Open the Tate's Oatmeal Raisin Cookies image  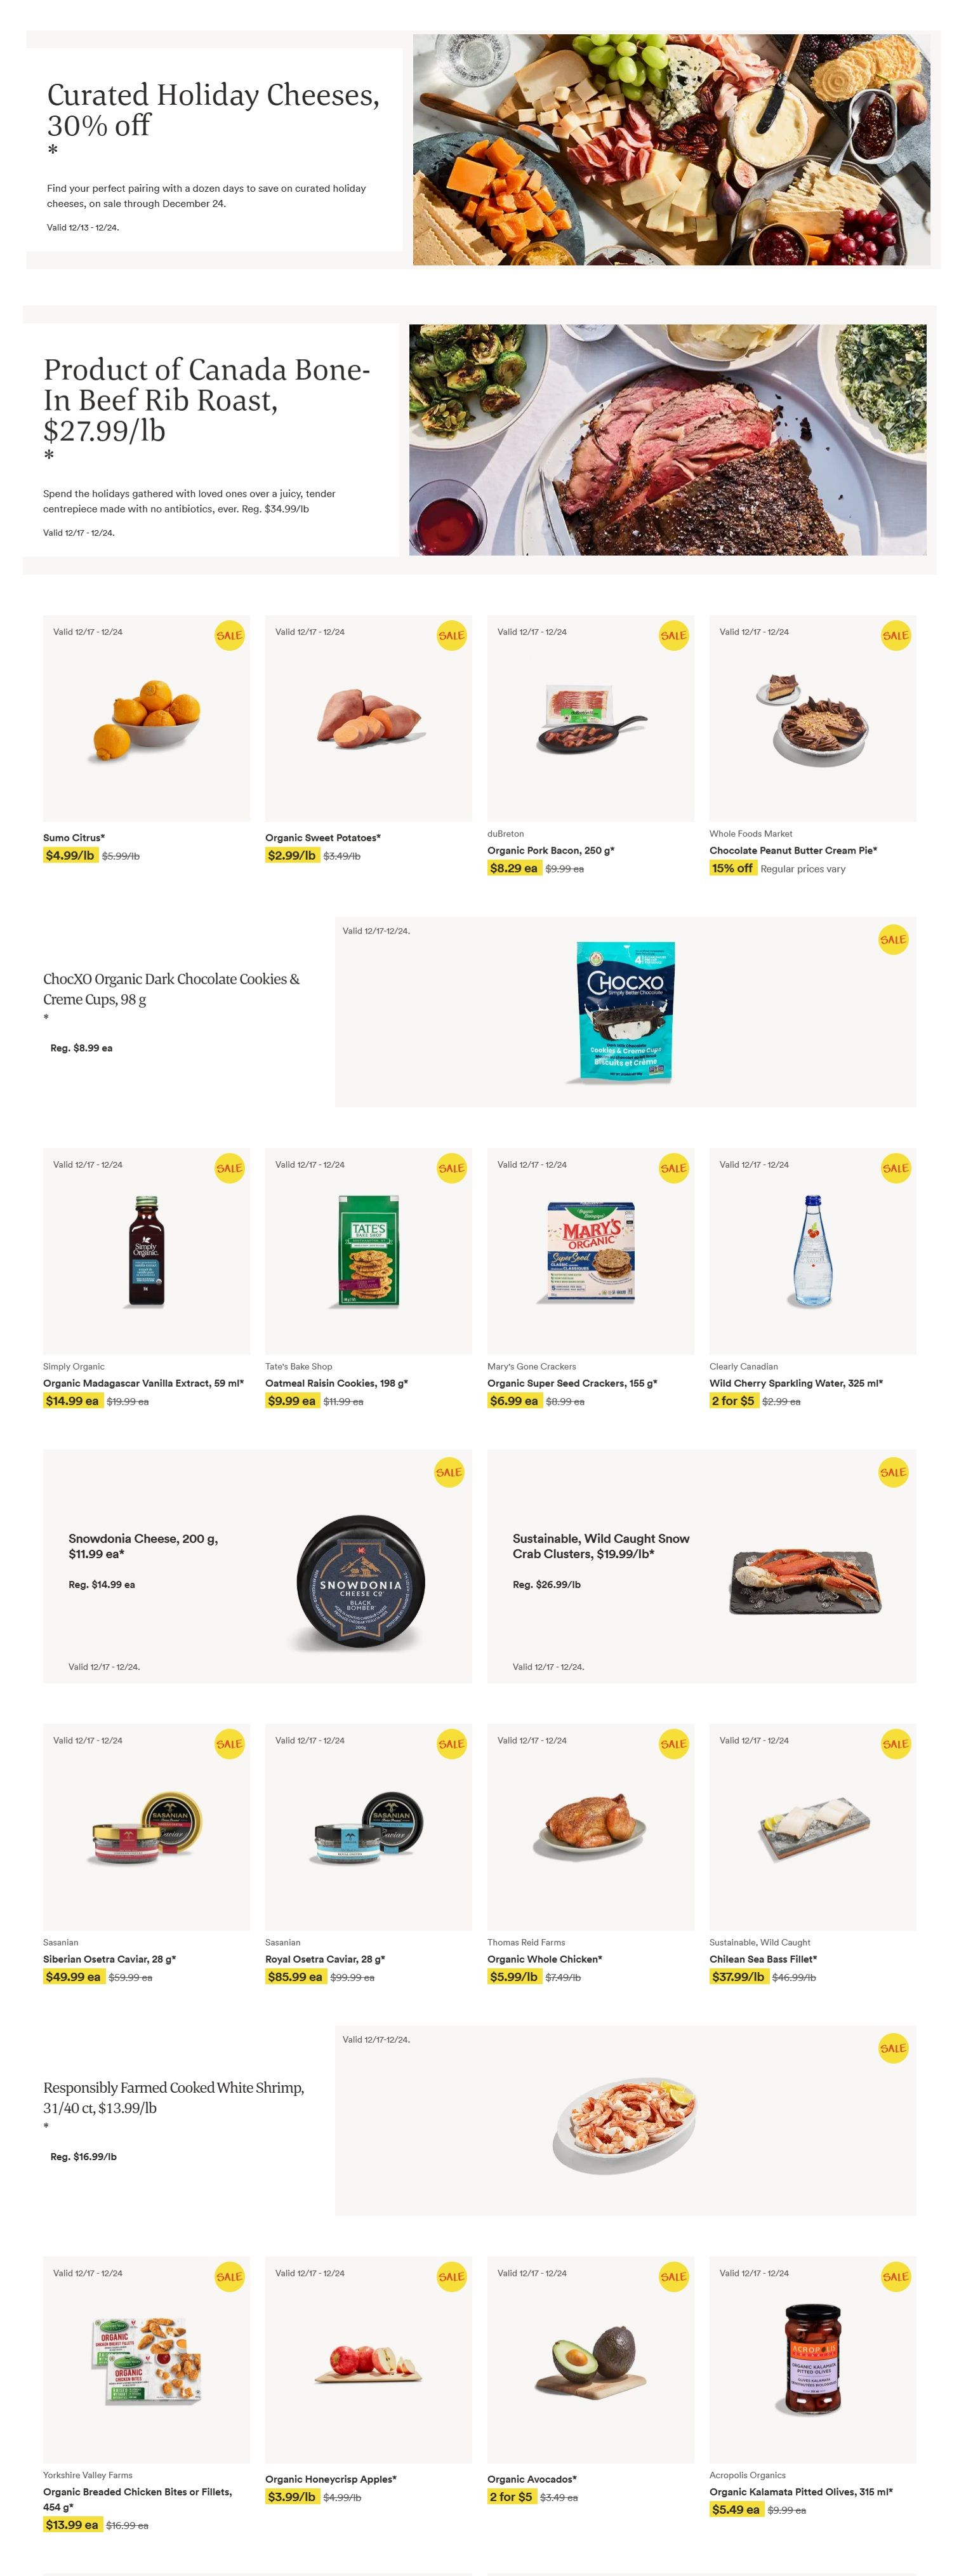tap(368, 1250)
